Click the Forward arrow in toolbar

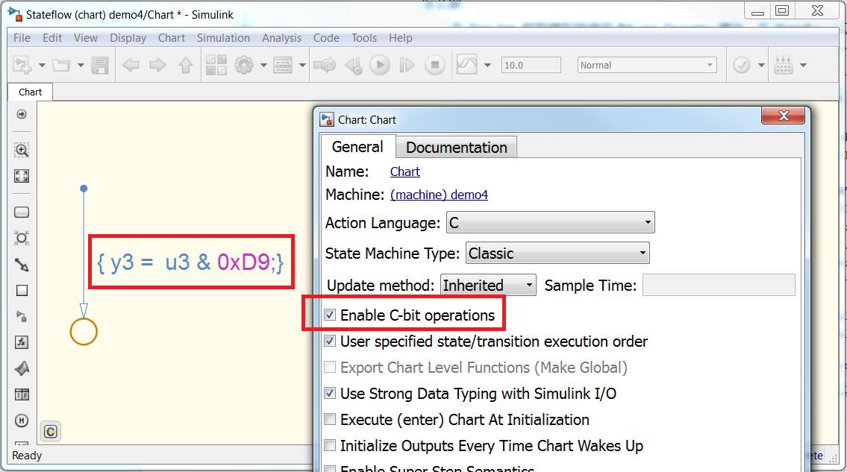(x=157, y=66)
